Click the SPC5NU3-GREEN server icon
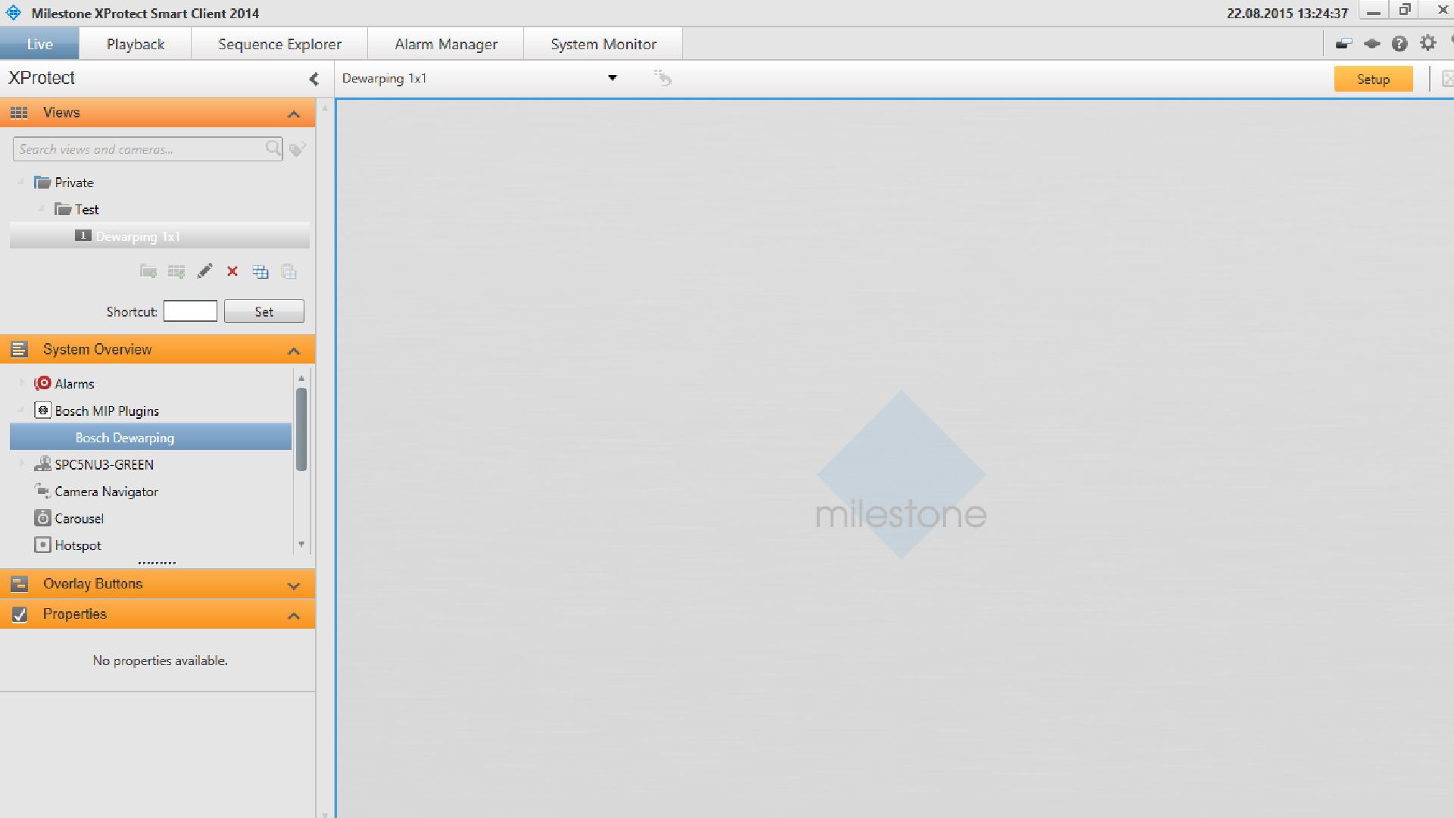This screenshot has width=1454, height=818. pos(43,464)
